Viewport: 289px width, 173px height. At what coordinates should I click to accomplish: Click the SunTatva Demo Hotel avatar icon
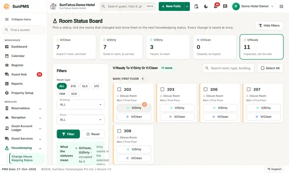click(x=53, y=6)
